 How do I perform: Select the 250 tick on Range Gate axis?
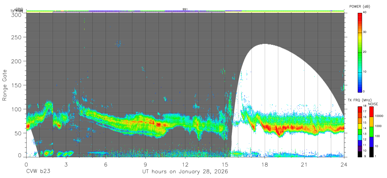click(x=16, y=37)
